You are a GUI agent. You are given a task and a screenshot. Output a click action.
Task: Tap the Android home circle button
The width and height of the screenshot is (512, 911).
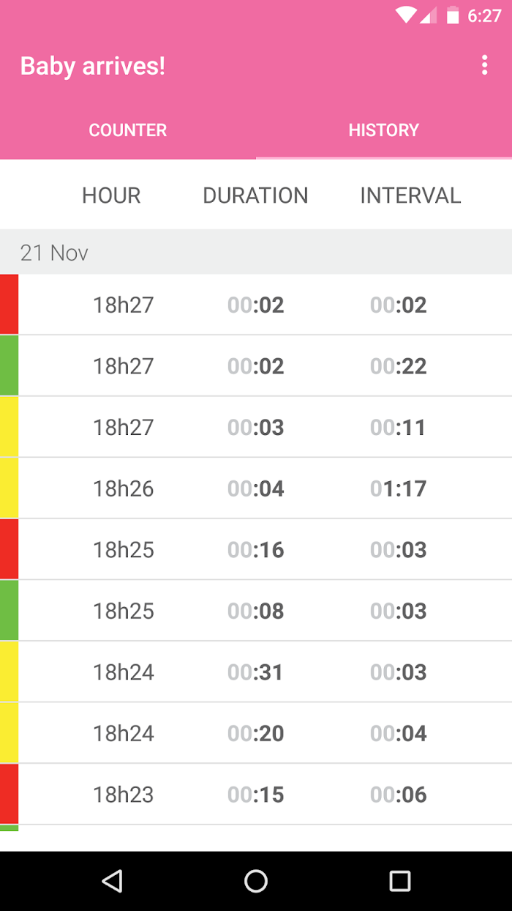click(x=256, y=881)
